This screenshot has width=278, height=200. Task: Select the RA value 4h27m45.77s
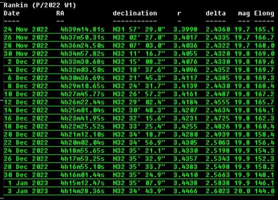82,94
